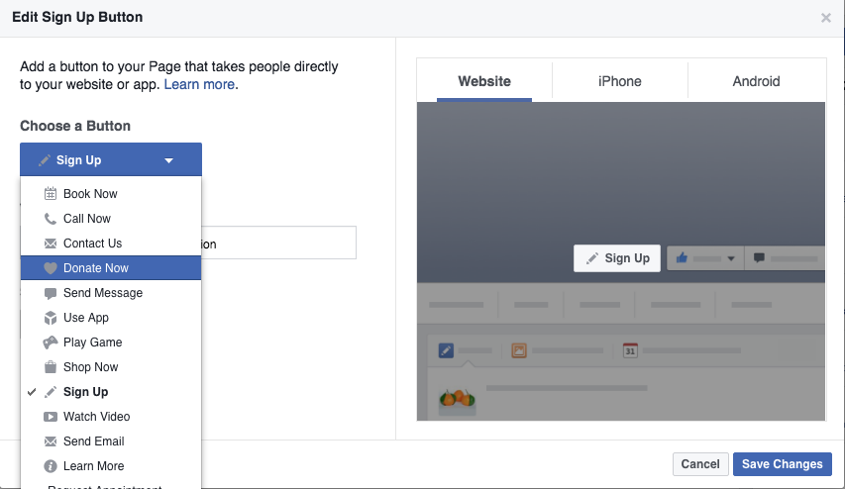
Task: Click the calendar icon beside Book Now
Action: point(51,194)
